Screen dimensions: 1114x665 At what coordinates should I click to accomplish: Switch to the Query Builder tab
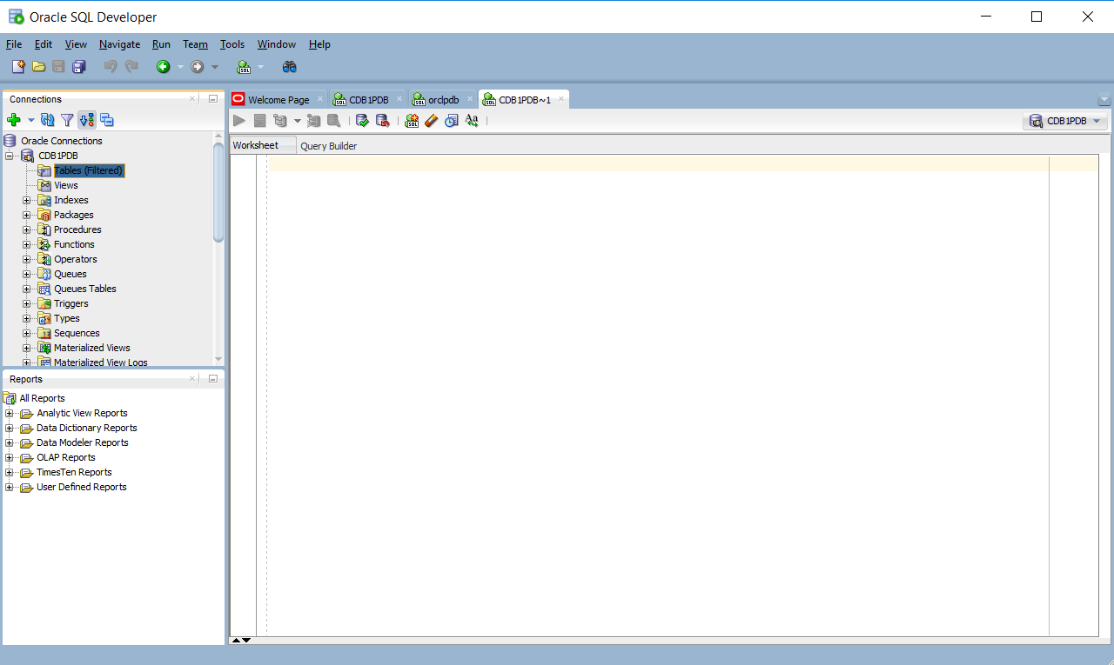coord(329,146)
